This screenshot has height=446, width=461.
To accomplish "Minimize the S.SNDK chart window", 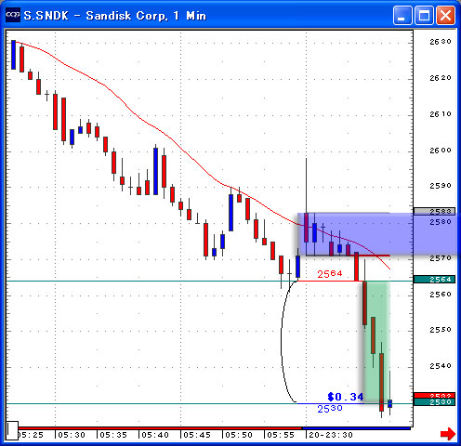I will [x=402, y=15].
